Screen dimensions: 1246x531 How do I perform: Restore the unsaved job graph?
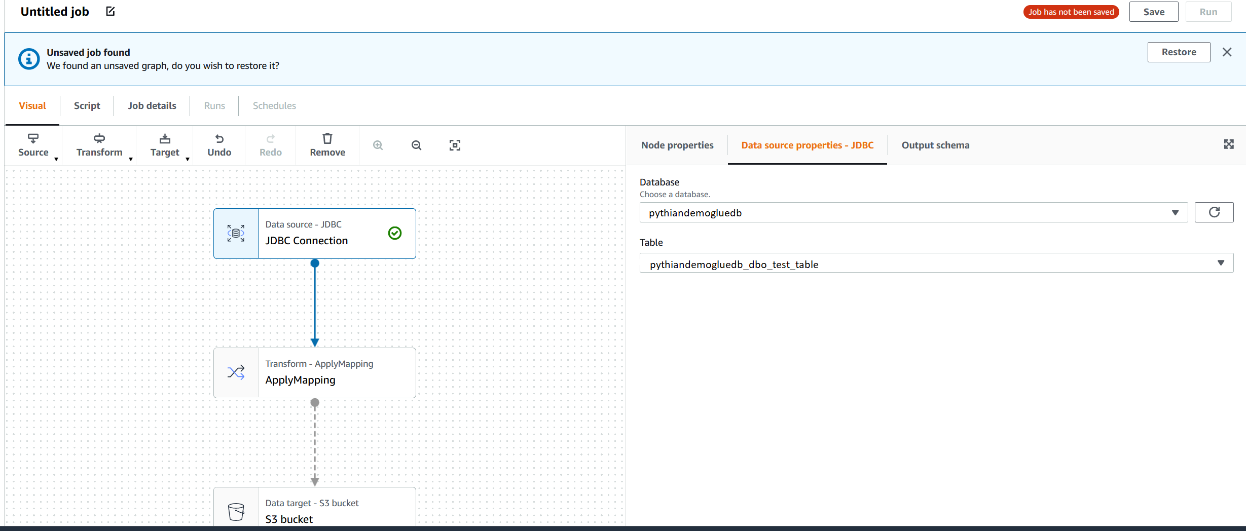(1178, 52)
